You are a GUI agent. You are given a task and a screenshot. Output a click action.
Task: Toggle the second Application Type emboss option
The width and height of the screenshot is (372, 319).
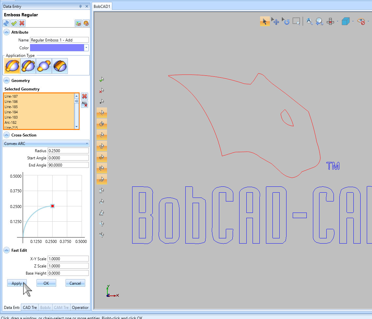pyautogui.click(x=28, y=66)
